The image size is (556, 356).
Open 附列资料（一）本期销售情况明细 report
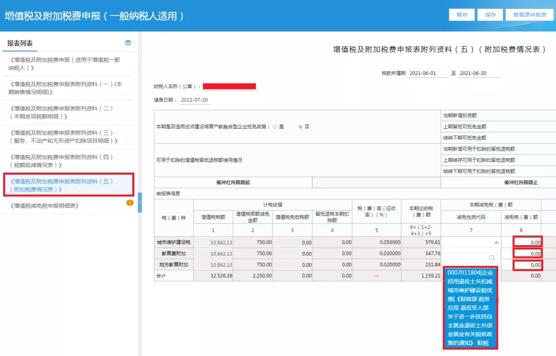click(x=67, y=87)
